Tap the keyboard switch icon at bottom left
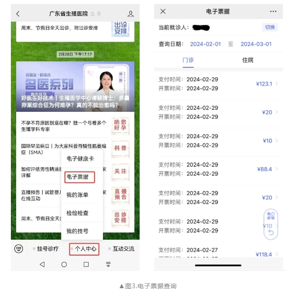This screenshot has height=293, width=295. [19, 248]
